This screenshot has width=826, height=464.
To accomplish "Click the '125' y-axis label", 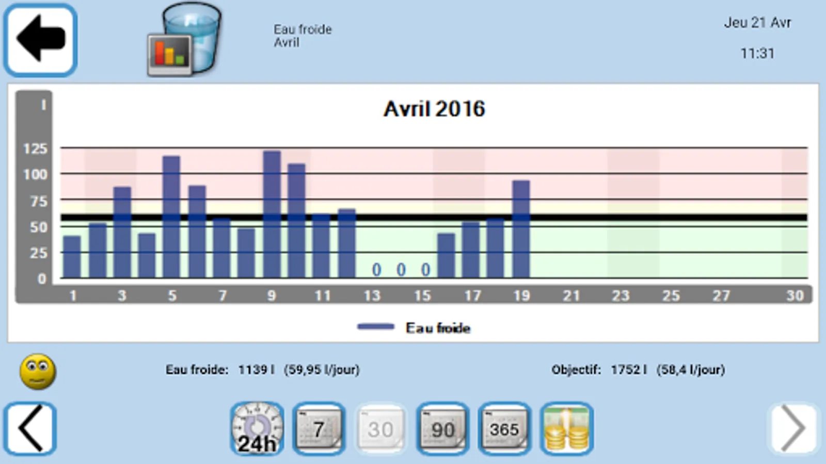I will [x=35, y=149].
